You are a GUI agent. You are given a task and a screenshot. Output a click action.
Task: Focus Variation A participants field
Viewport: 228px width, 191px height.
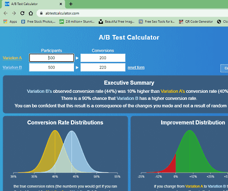[x=52, y=58]
